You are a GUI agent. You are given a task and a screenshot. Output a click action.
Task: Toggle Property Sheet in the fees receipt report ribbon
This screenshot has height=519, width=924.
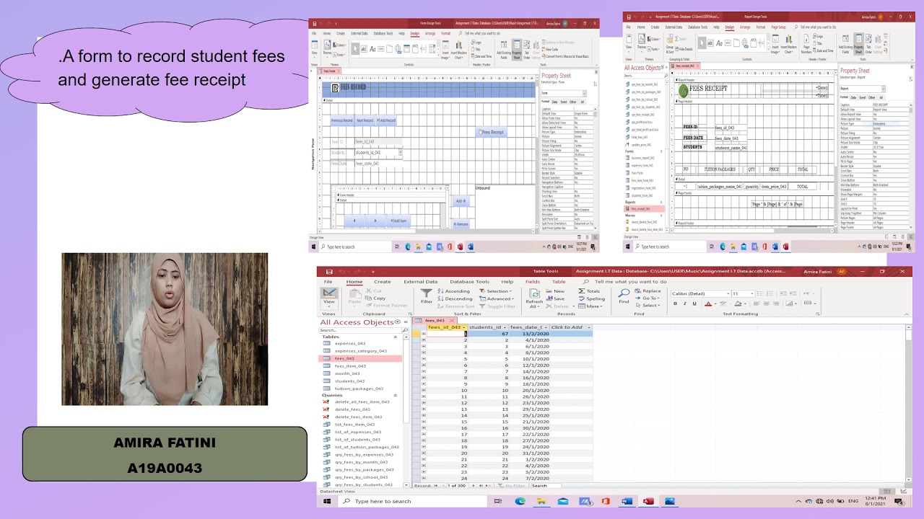click(x=858, y=45)
